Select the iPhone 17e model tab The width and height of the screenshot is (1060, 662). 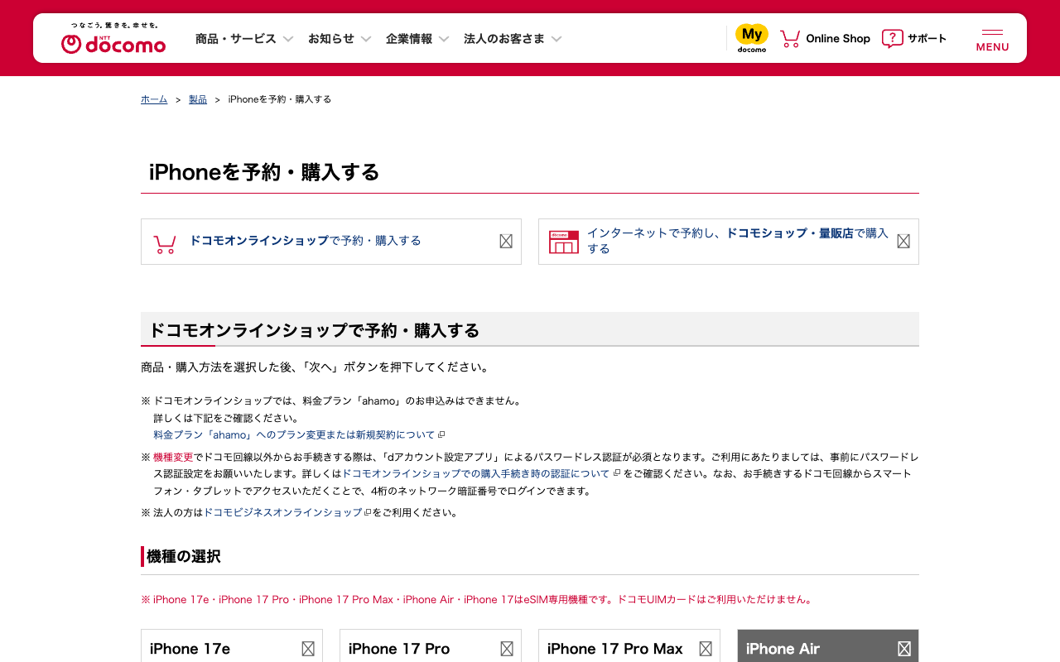pyautogui.click(x=232, y=646)
